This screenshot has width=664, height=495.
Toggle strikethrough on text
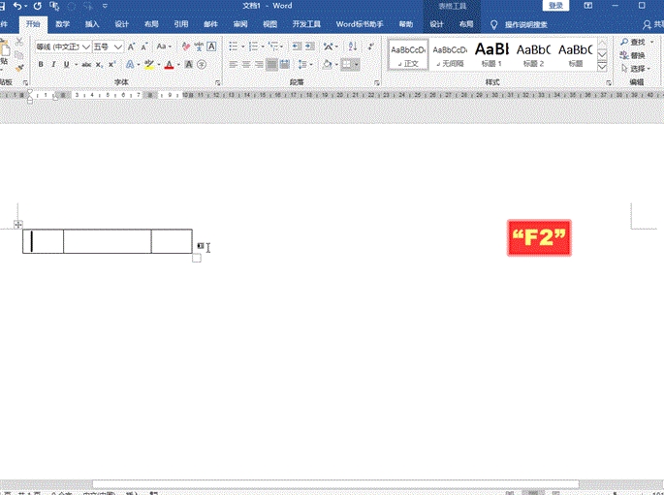click(x=86, y=65)
